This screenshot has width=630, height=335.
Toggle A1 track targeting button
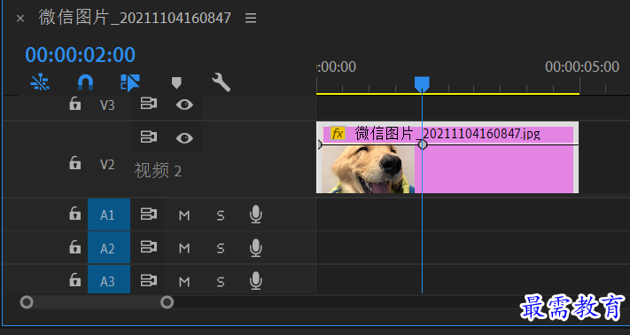pyautogui.click(x=109, y=214)
